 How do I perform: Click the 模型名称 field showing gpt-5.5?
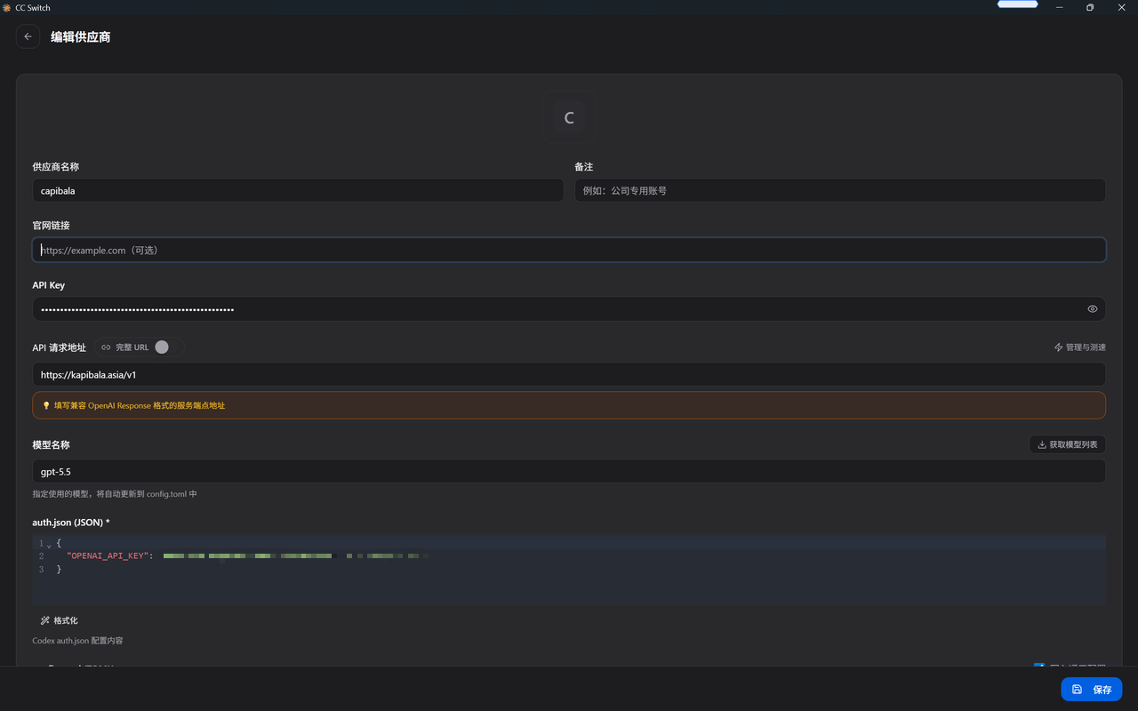coord(569,472)
